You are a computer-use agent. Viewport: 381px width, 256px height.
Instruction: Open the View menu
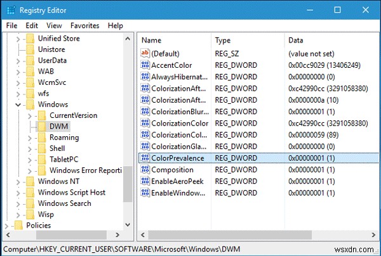click(54, 25)
